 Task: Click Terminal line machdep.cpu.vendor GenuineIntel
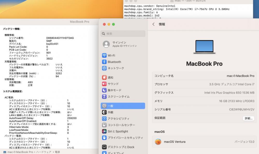click(150, 6)
